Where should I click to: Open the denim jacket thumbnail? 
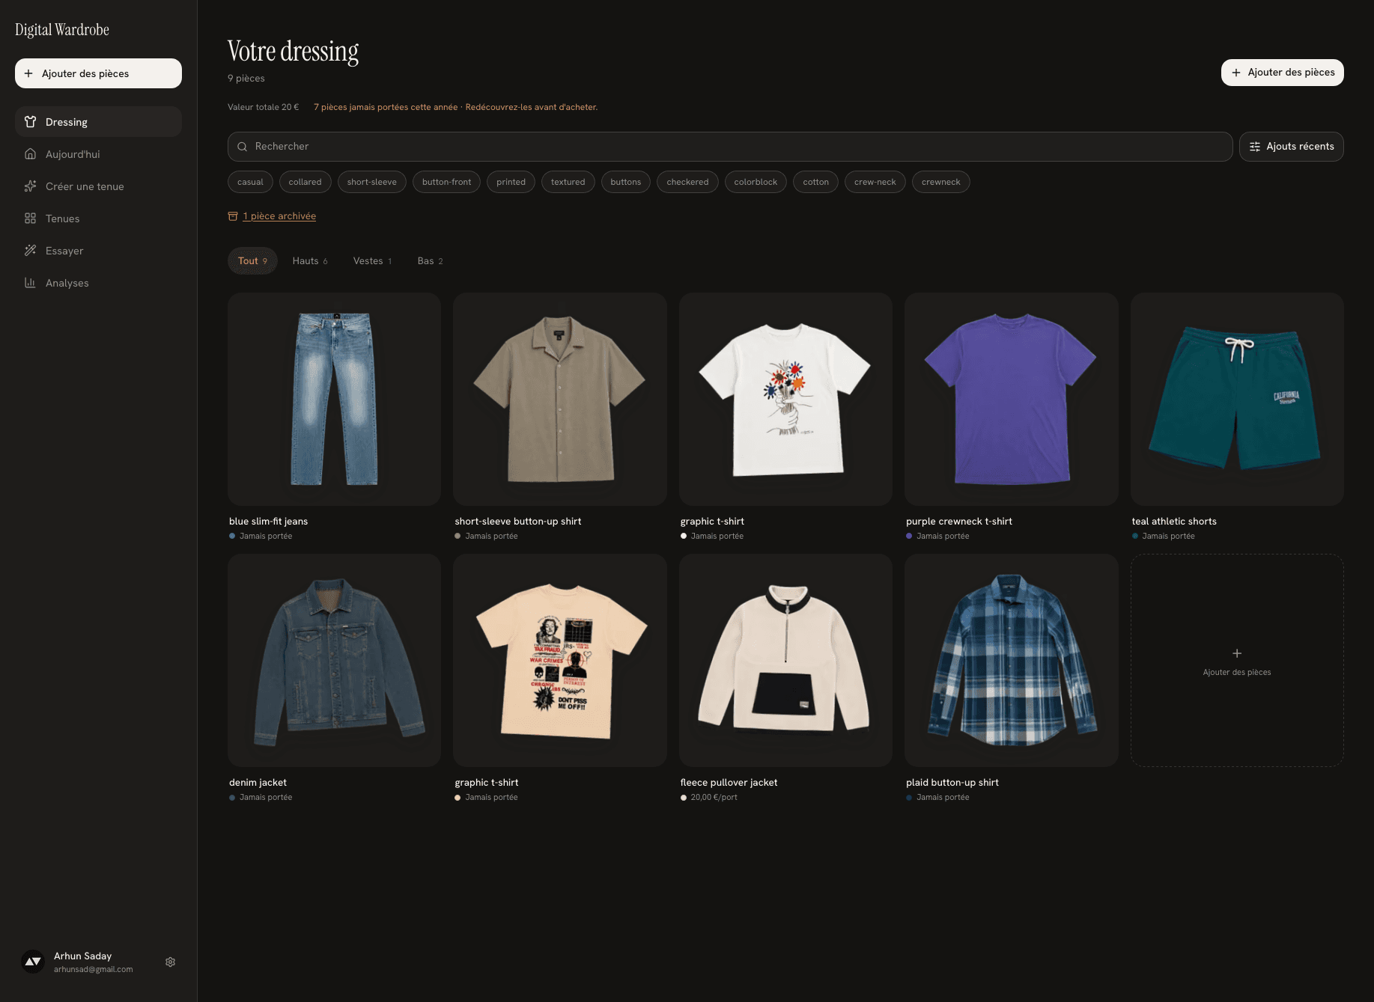[x=334, y=660]
